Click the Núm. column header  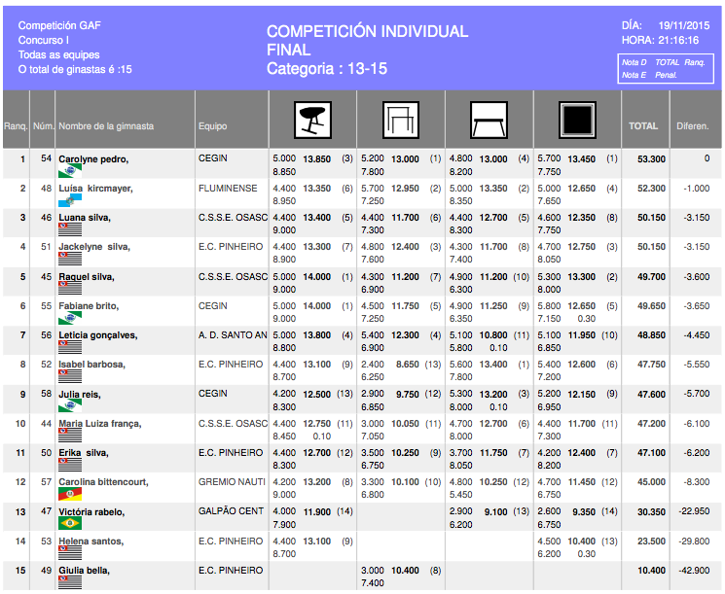point(43,126)
